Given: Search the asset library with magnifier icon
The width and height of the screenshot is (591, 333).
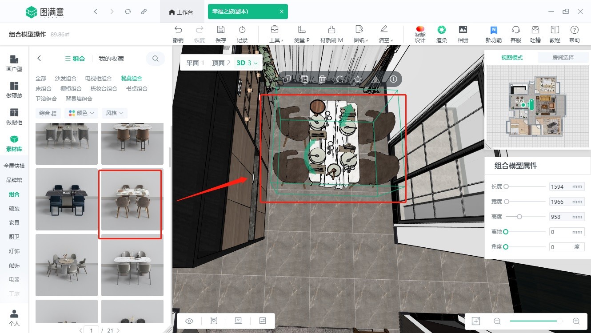Looking at the screenshot, I should [156, 58].
